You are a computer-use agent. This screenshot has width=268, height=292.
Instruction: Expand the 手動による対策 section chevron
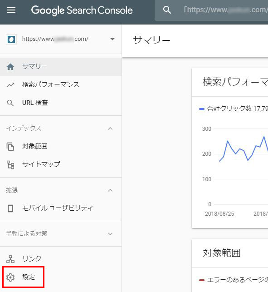tap(110, 234)
